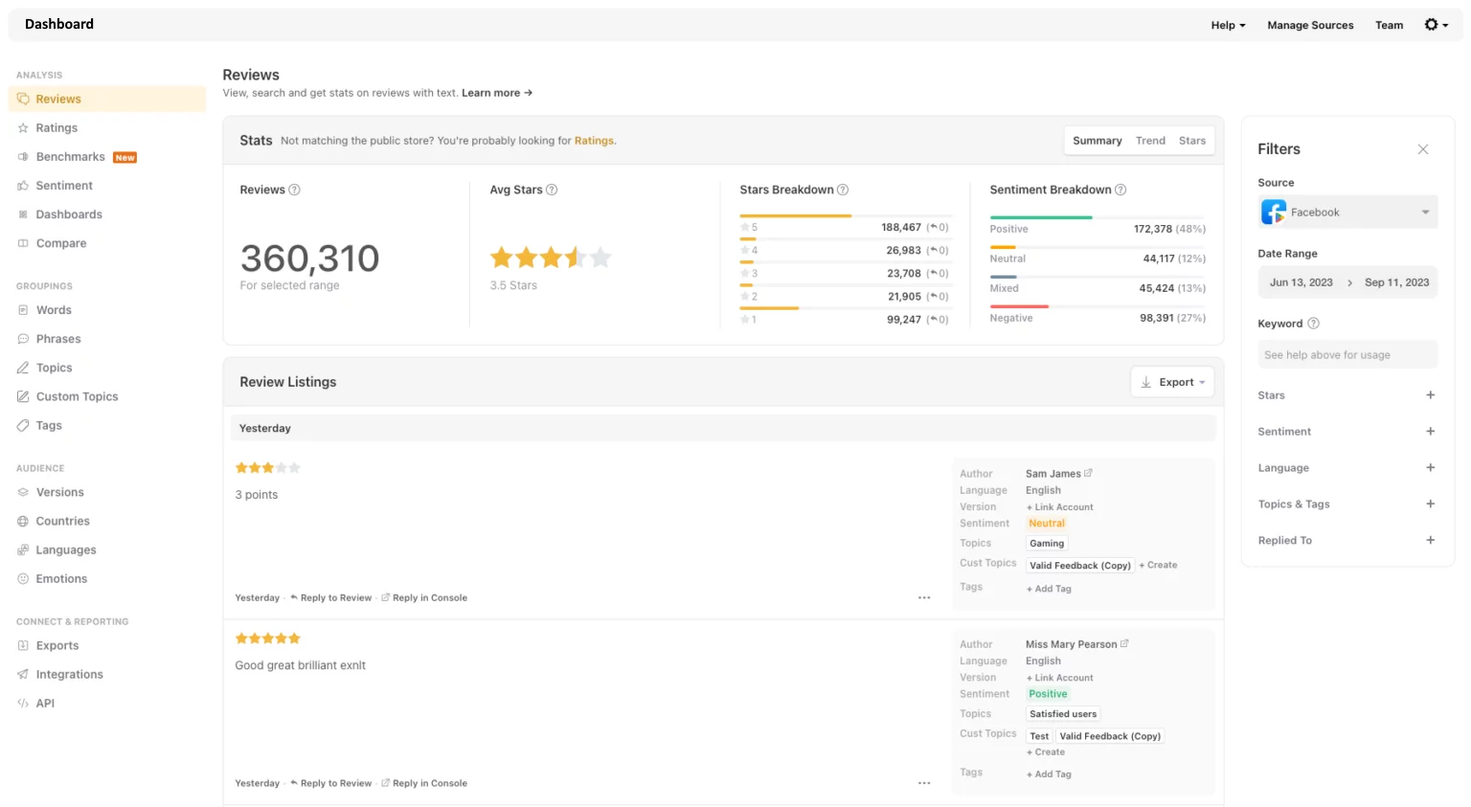Image resolution: width=1471 pixels, height=807 pixels.
Task: Click the Reviews help question-mark icon
Action: click(295, 190)
